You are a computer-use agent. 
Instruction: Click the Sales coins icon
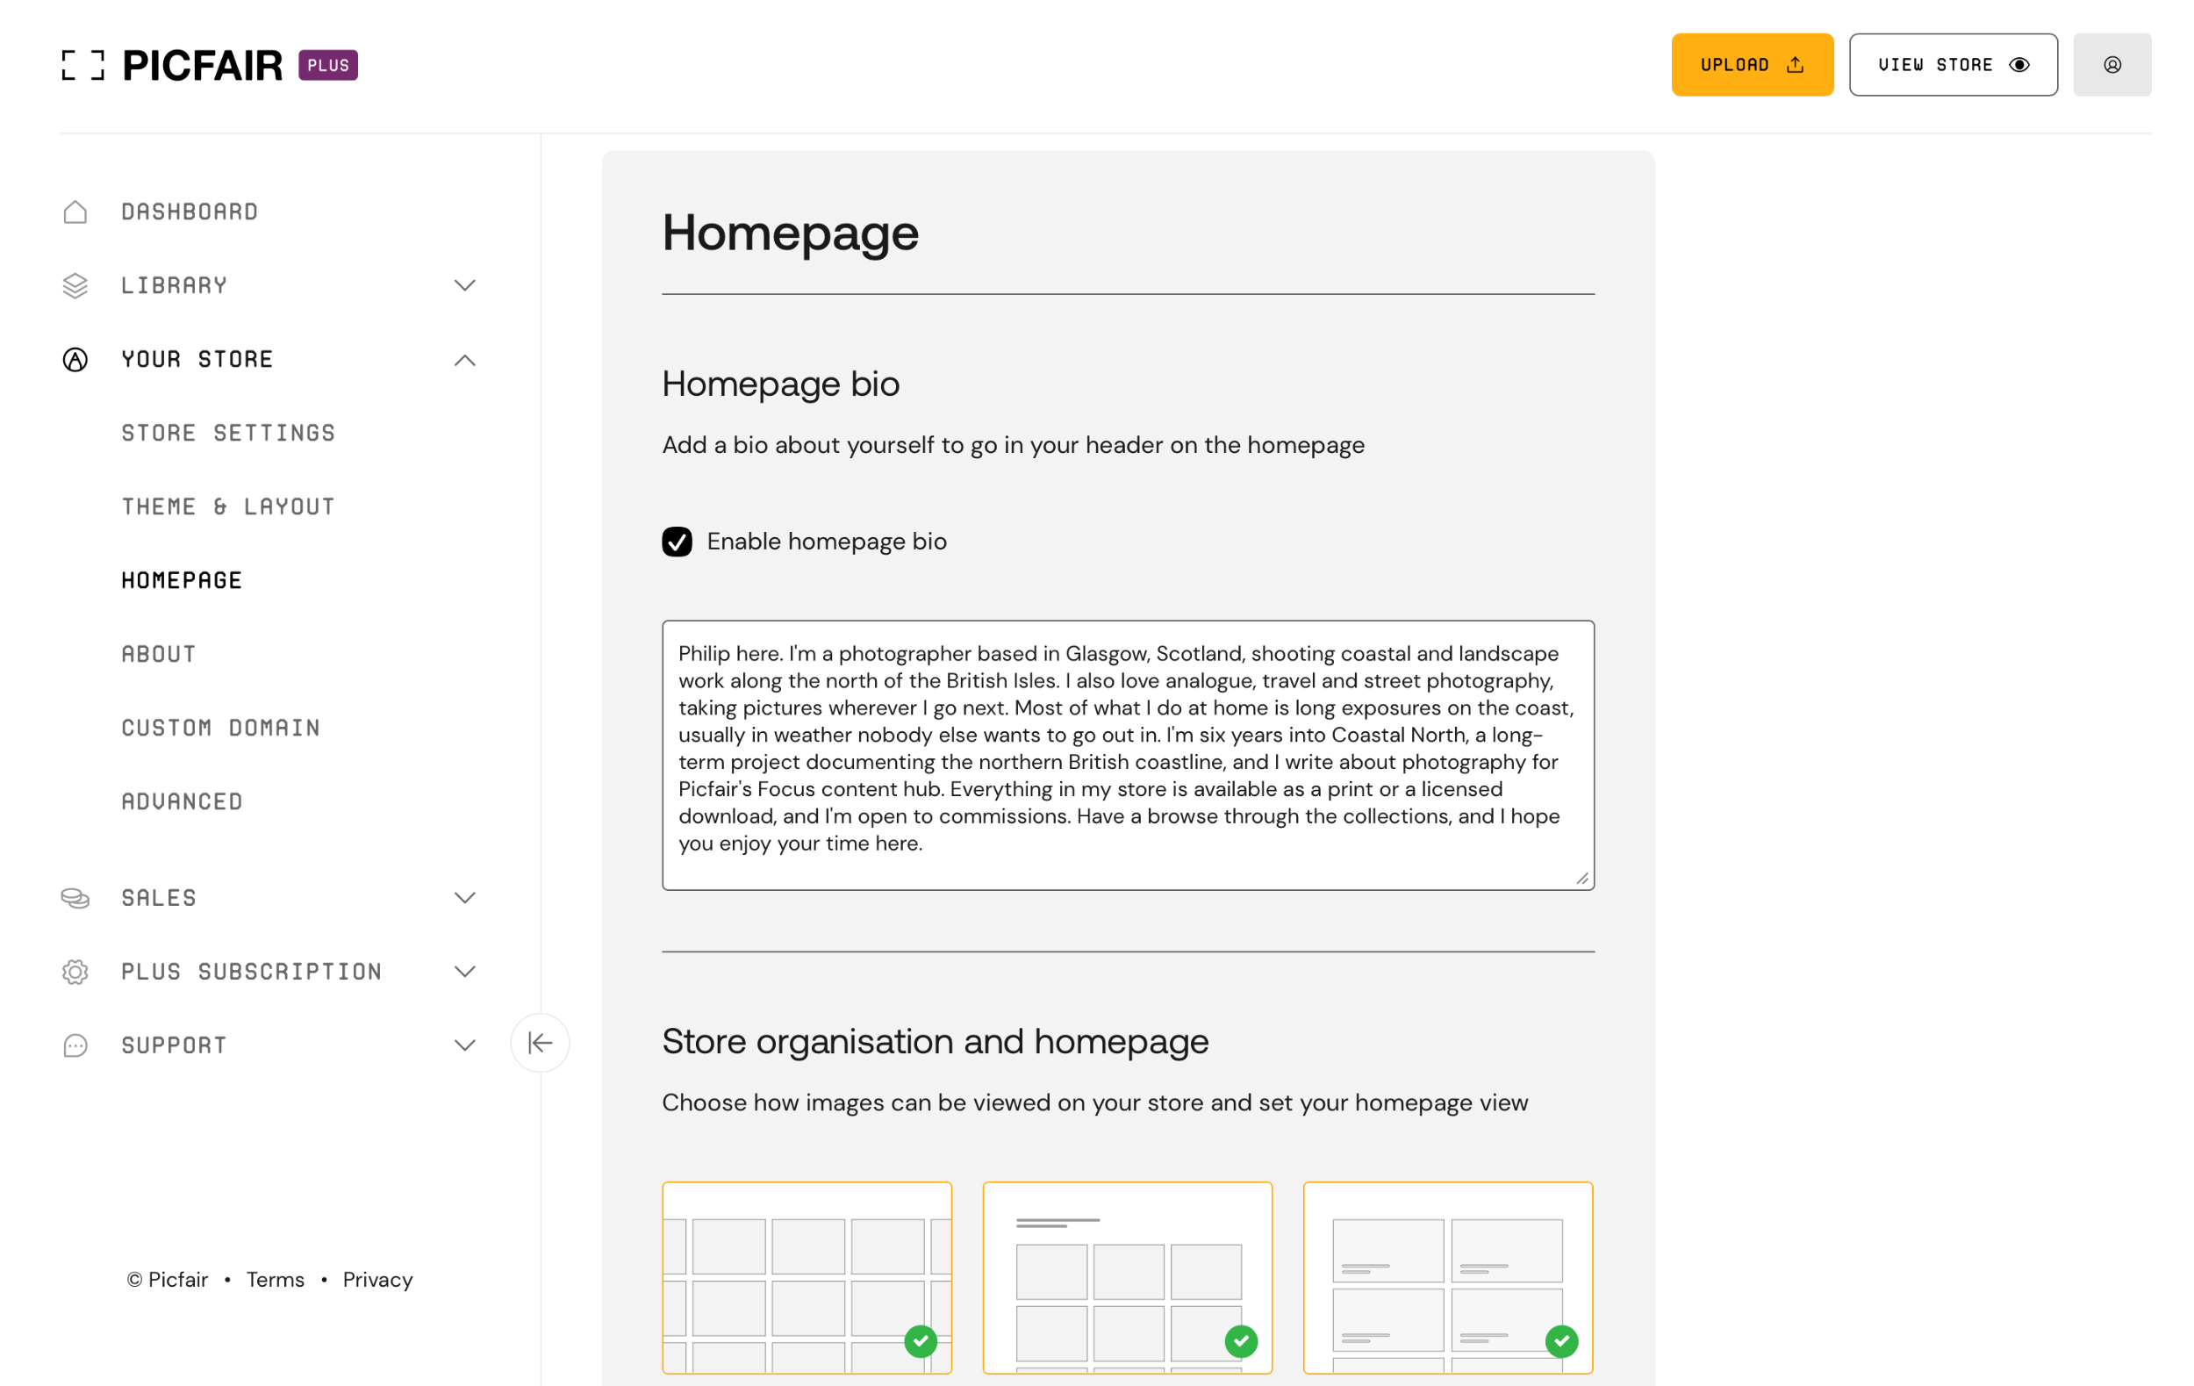tap(75, 898)
